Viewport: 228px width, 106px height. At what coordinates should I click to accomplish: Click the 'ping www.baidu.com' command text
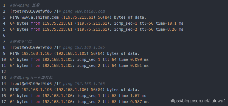(84, 12)
